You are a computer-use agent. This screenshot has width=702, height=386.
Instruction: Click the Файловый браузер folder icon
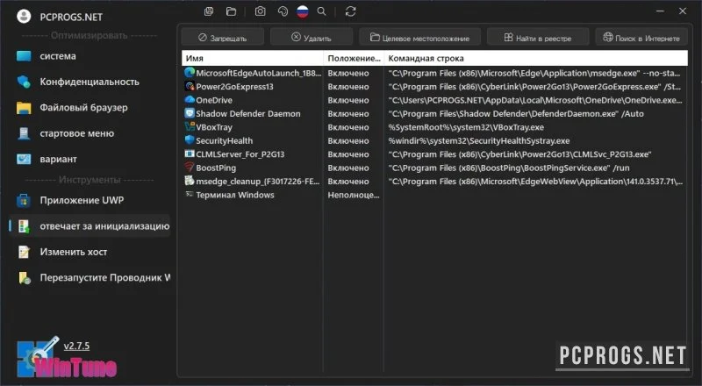coord(24,108)
